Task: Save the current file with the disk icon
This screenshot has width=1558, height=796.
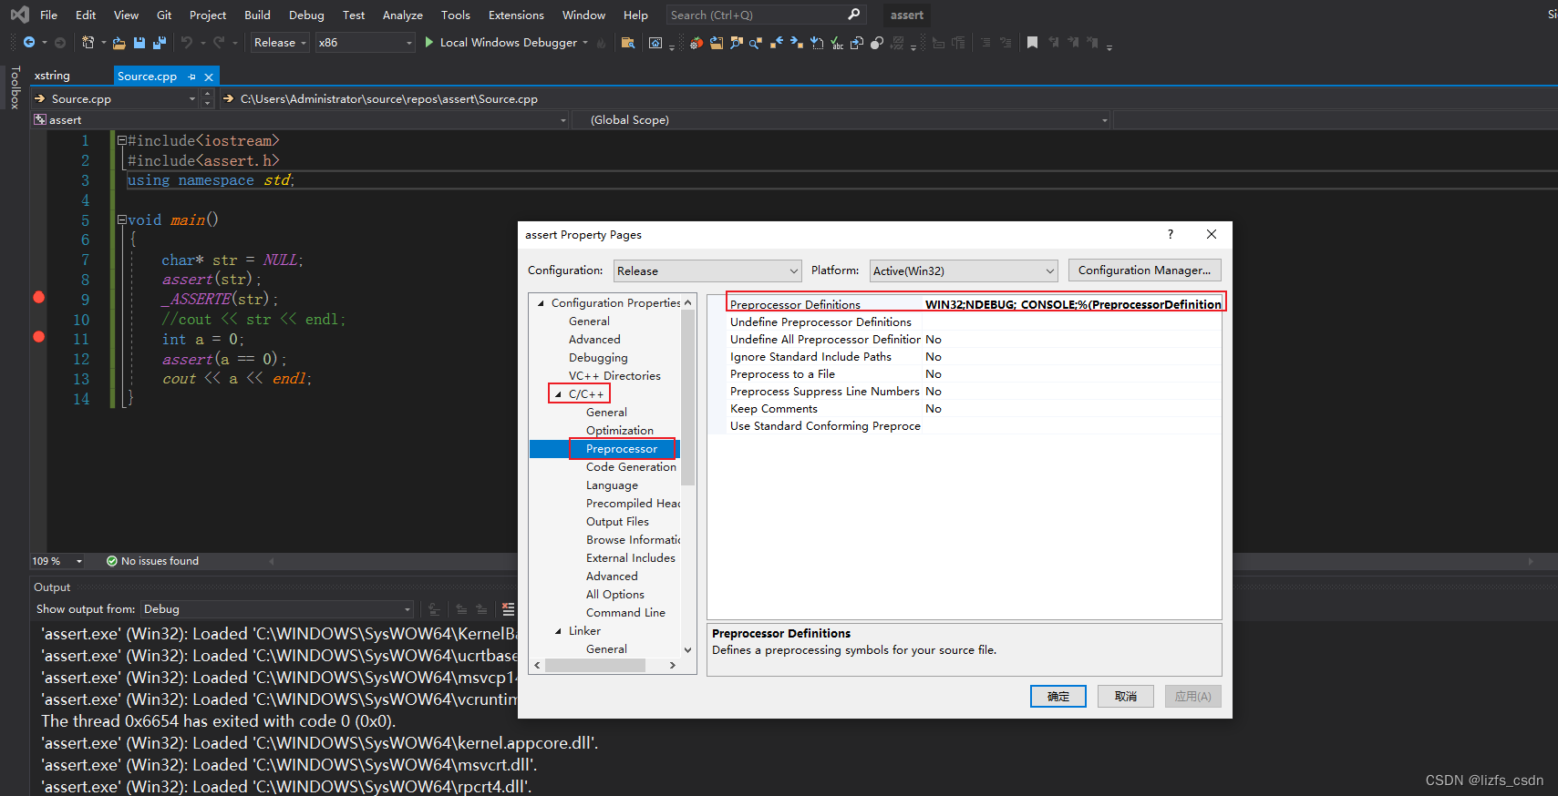Action: pyautogui.click(x=139, y=43)
